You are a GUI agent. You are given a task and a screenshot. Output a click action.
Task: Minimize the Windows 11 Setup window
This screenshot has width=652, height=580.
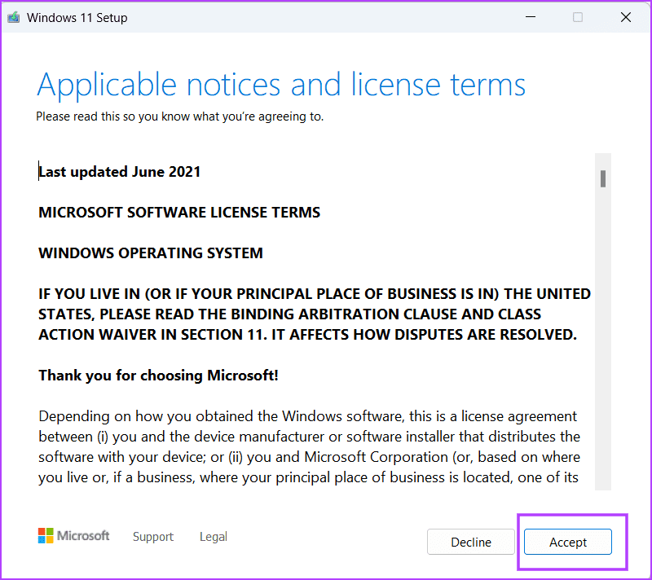[x=531, y=17]
